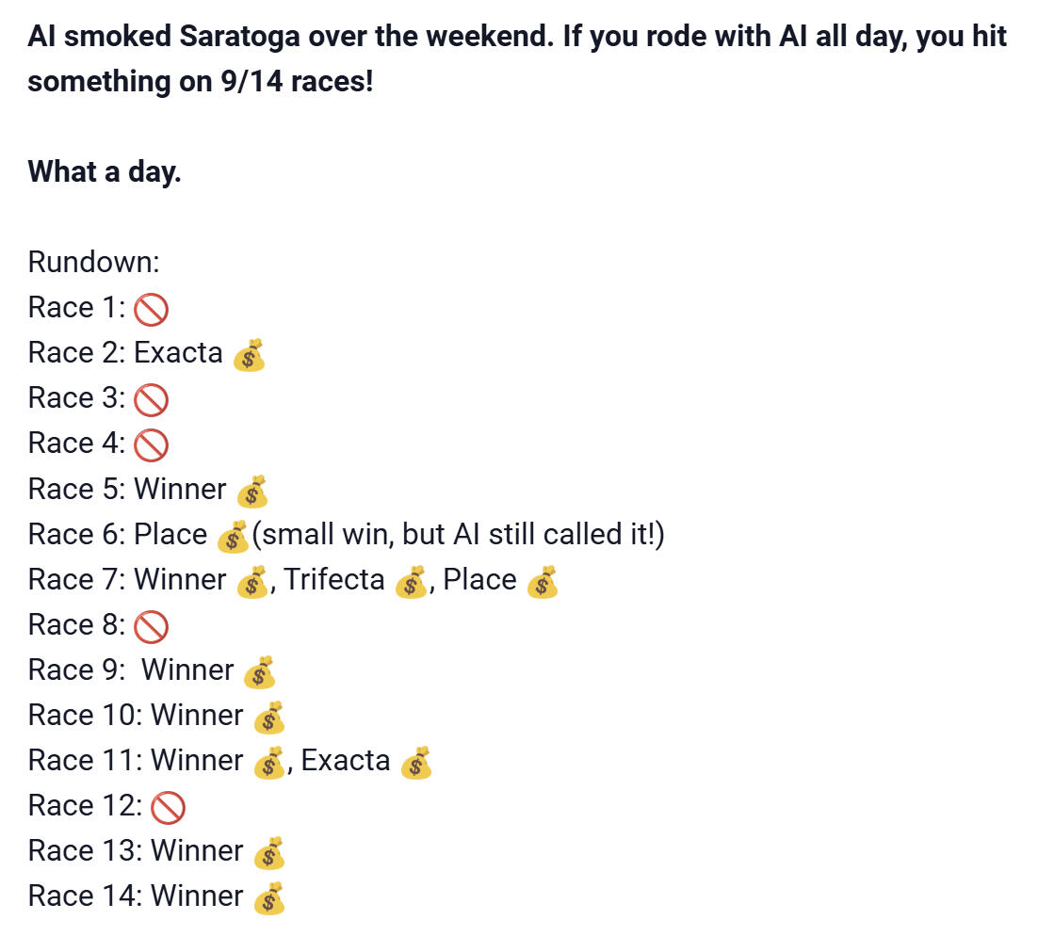Click the money bag on Race 9 line

(x=259, y=671)
